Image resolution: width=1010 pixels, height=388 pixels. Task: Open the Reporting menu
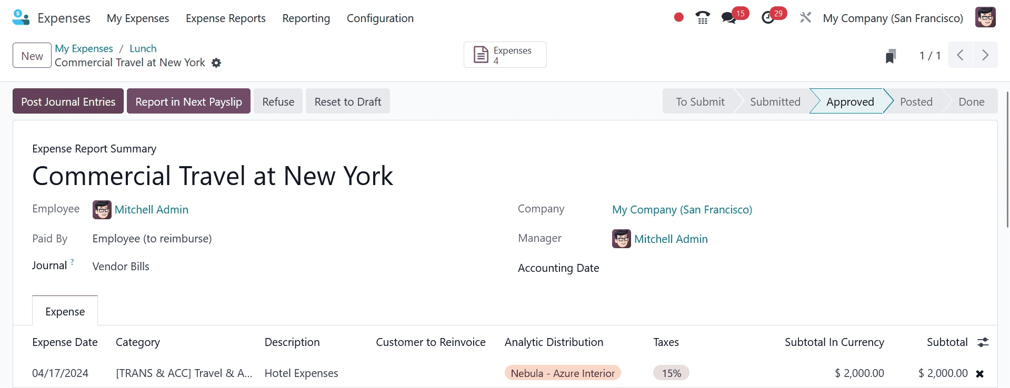306,18
